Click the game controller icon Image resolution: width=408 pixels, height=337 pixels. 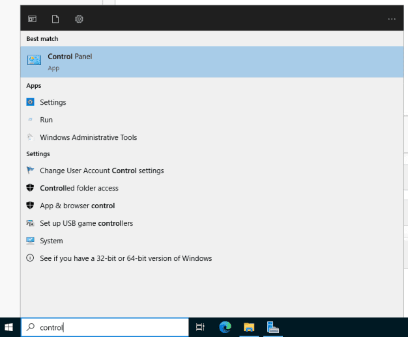[x=30, y=223]
